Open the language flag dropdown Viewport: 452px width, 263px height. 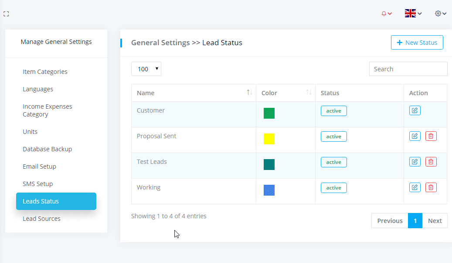pos(413,13)
